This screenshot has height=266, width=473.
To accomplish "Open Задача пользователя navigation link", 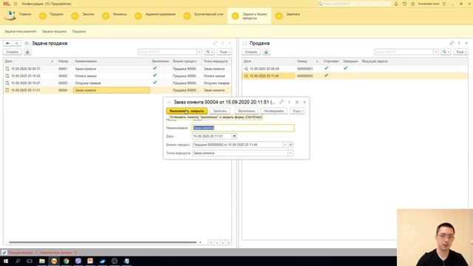I will click(x=20, y=31).
